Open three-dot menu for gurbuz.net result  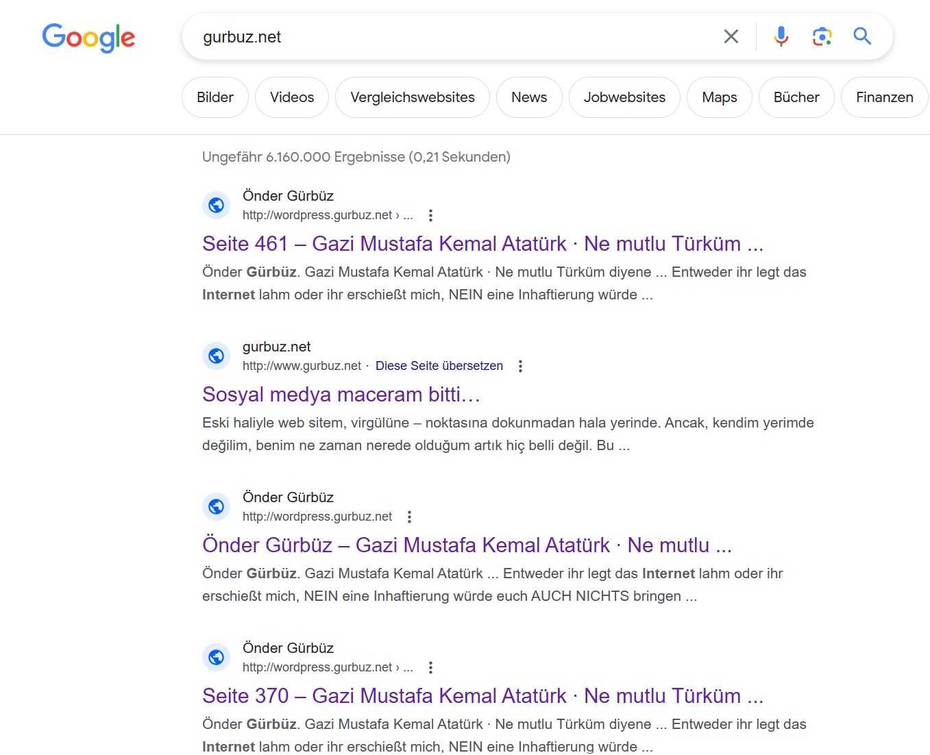point(520,366)
